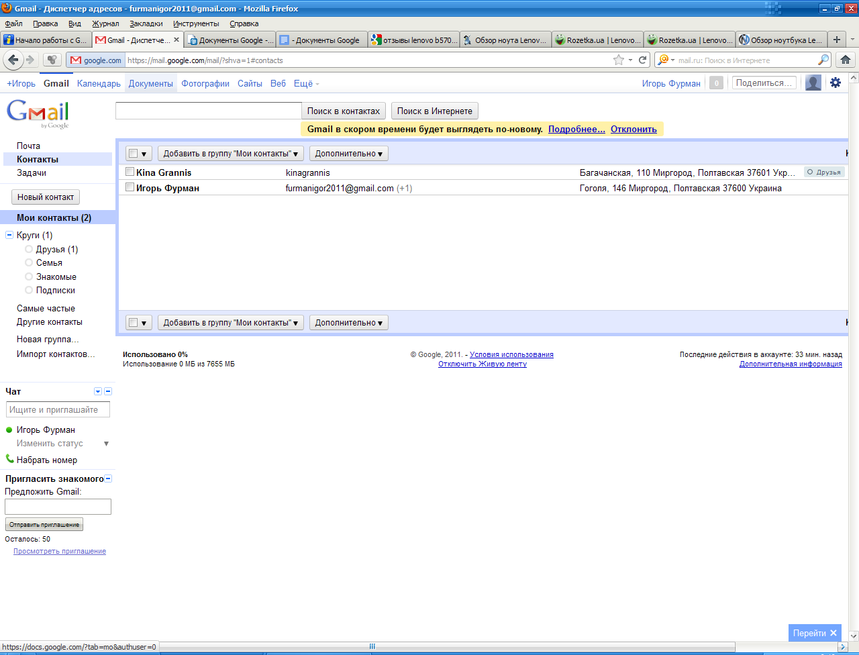Go to Почта in the left sidebar
Image resolution: width=859 pixels, height=655 pixels.
point(28,146)
